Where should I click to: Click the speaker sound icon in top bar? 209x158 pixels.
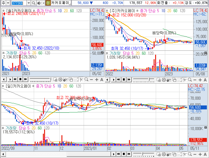39,3
